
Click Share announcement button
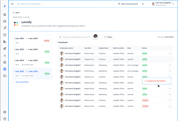[128, 4]
